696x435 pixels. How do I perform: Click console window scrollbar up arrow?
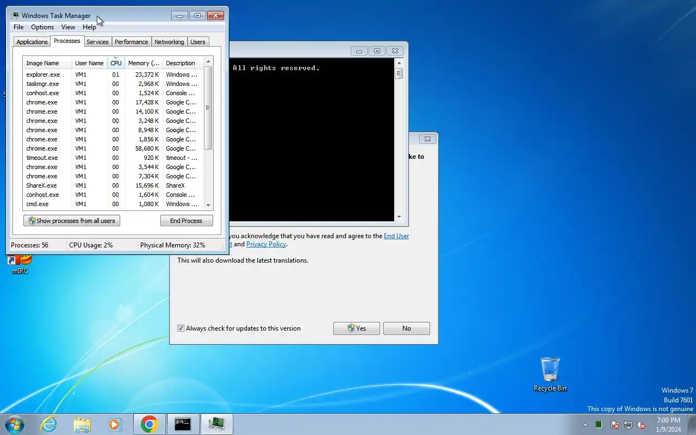point(399,63)
